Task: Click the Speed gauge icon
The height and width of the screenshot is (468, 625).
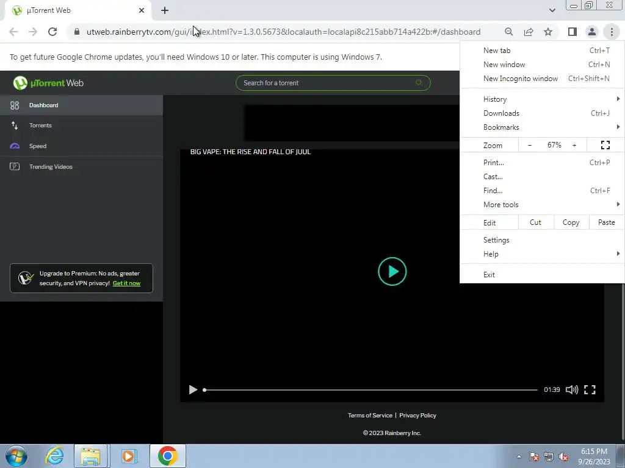Action: [15, 146]
